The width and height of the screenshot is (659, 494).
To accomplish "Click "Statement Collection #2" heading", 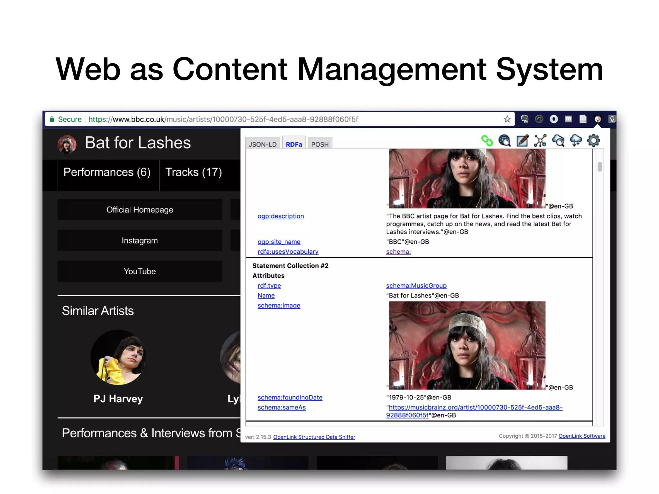I will click(x=290, y=266).
